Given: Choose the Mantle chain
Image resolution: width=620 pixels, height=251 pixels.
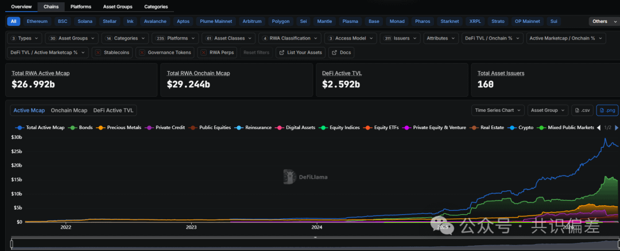Looking at the screenshot, I should click(x=325, y=21).
